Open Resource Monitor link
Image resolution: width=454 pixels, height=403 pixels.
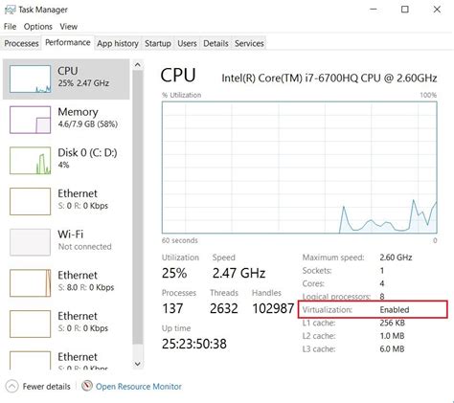[x=139, y=387]
